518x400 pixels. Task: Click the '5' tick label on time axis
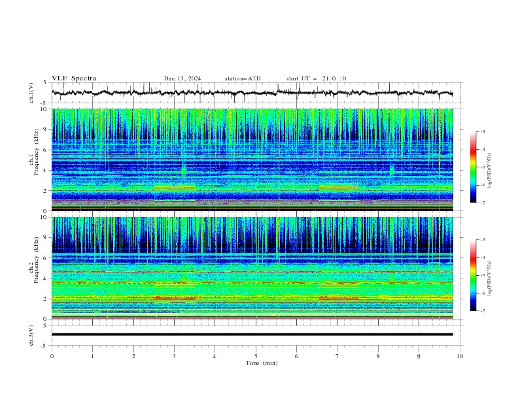click(x=256, y=356)
